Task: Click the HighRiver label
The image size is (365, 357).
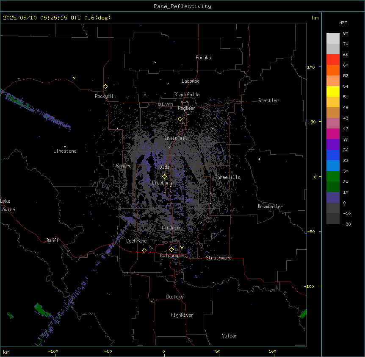Action: (x=182, y=315)
